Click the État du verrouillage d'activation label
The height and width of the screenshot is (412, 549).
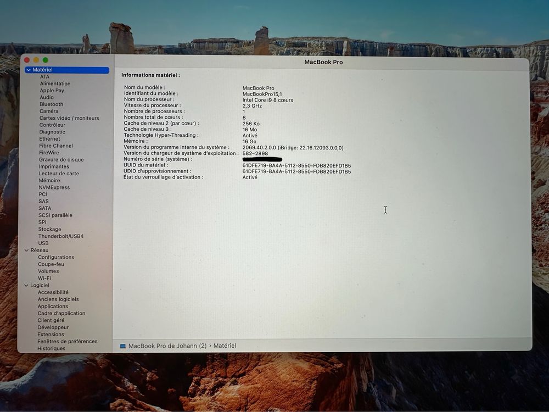pos(163,177)
